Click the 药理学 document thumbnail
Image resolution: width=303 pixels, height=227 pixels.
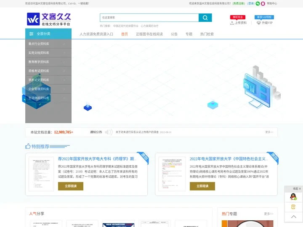tap(41, 174)
